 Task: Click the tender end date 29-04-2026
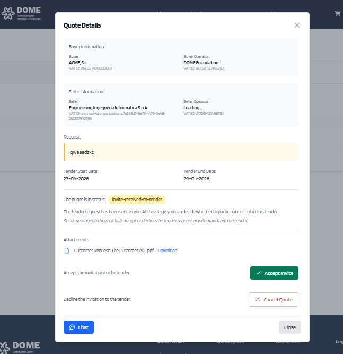[197, 179]
